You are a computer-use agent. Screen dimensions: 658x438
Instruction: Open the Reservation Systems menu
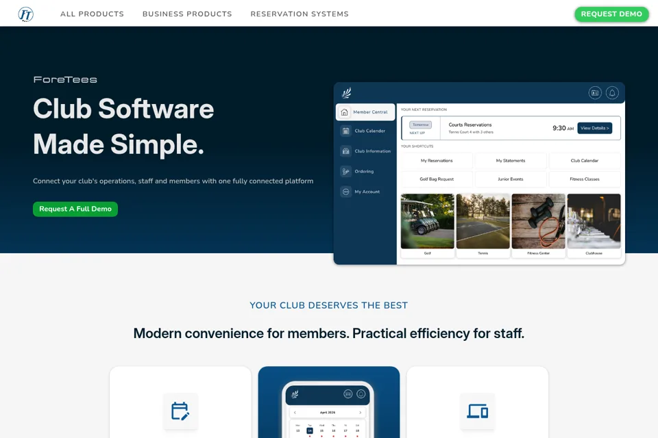tap(300, 14)
